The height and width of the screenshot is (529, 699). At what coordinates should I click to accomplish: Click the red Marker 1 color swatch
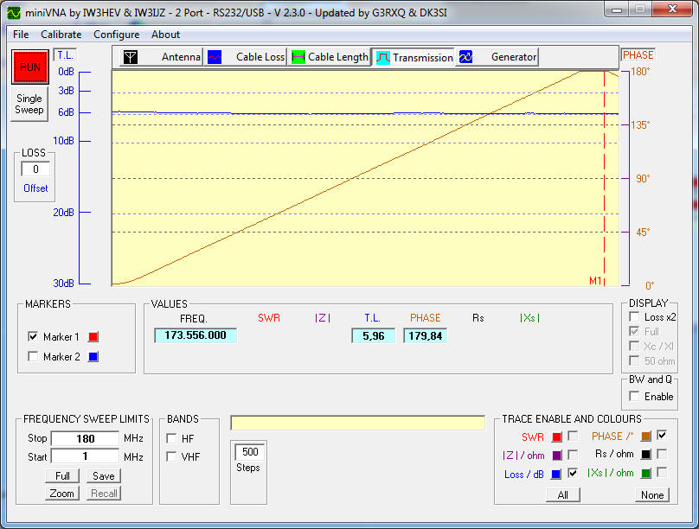tap(93, 337)
